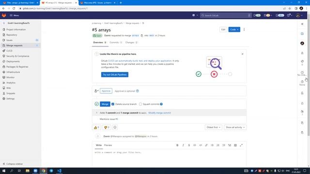Click the bold formatting icon
The height and width of the screenshot is (174, 310).
coord(177,145)
